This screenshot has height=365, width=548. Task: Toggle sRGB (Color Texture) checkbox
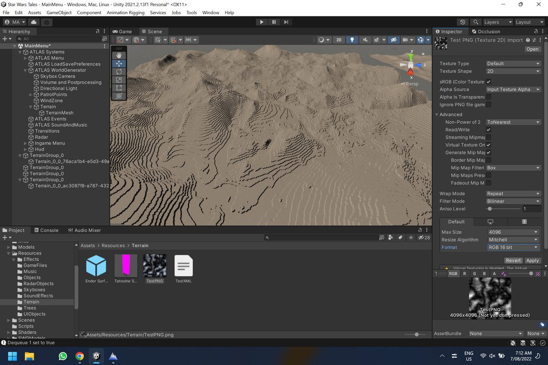point(489,82)
